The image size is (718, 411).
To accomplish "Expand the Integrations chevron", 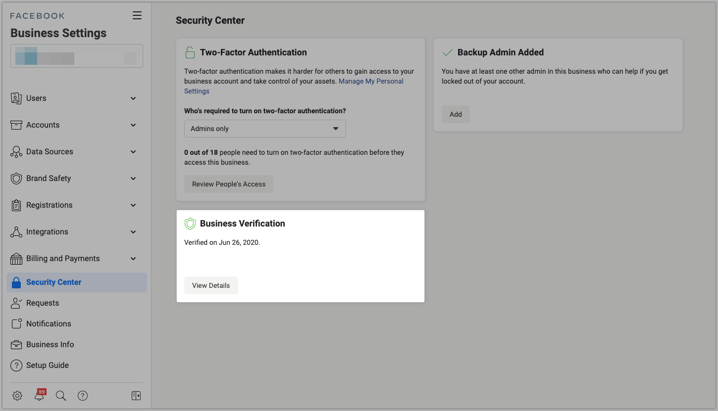I will tap(133, 232).
